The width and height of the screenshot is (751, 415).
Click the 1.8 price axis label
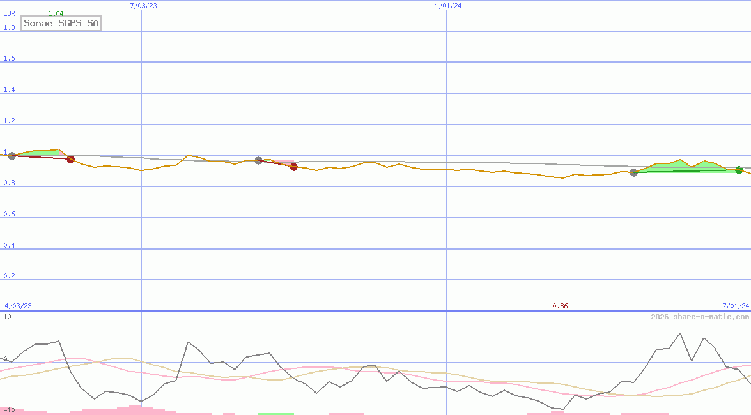pos(9,27)
